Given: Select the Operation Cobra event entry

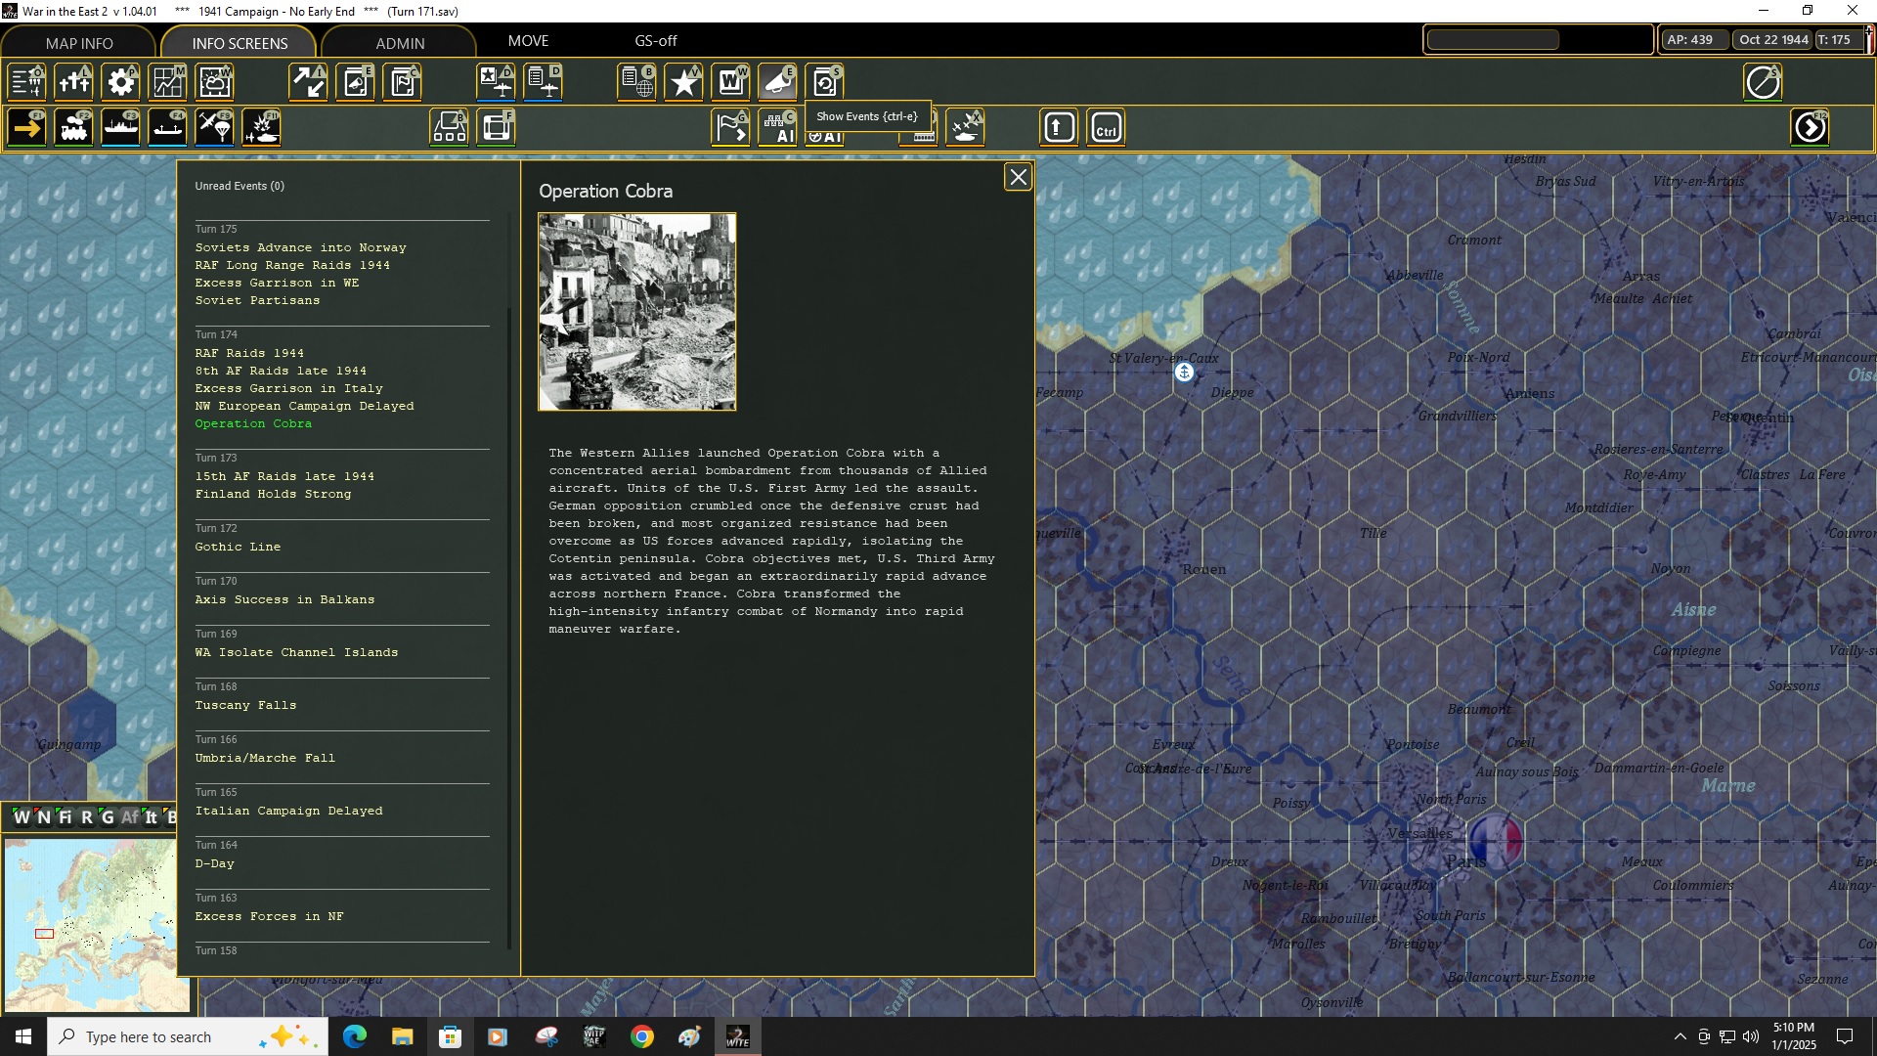Looking at the screenshot, I should (253, 423).
